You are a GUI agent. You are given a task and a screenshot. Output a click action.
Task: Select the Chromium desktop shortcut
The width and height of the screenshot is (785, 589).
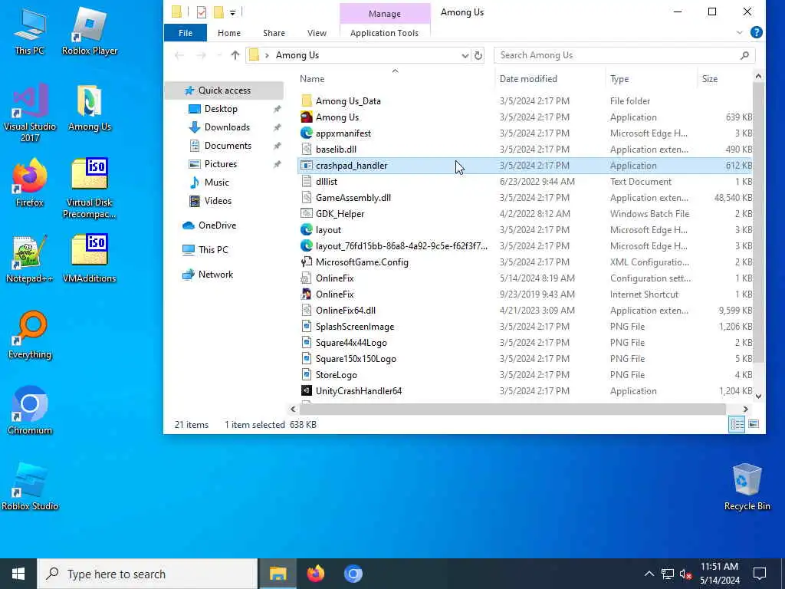[30, 411]
